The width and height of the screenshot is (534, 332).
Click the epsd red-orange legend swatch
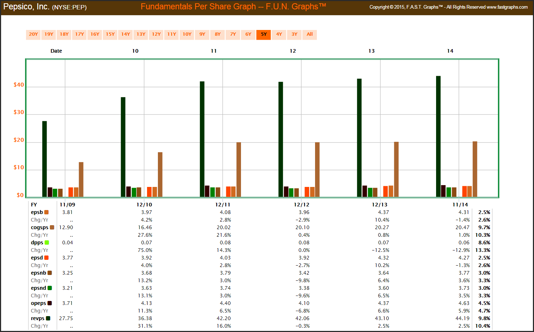[x=46, y=258]
